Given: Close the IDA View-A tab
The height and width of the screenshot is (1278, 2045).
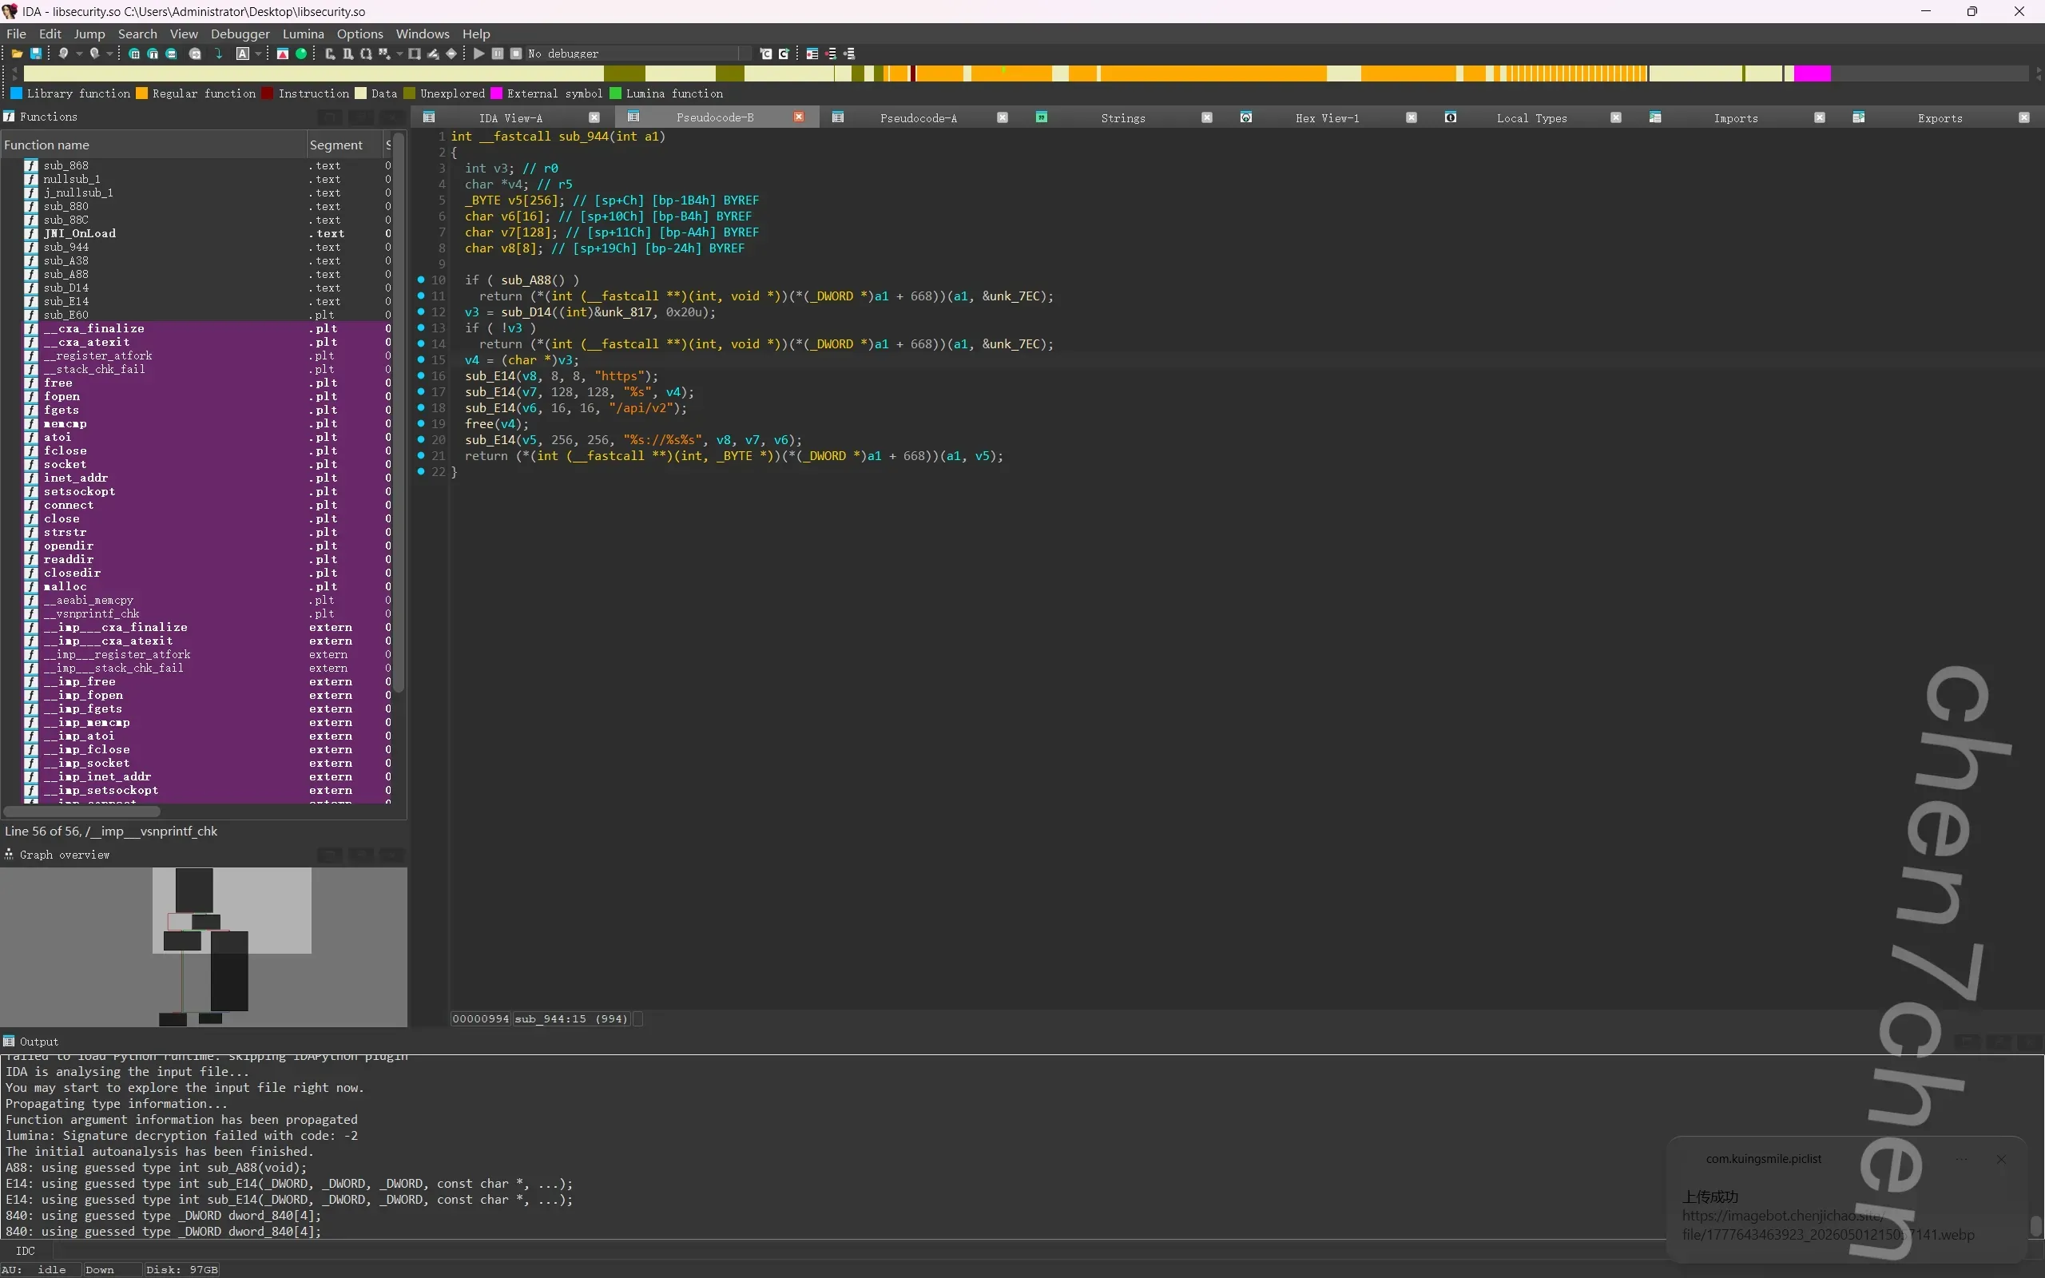Looking at the screenshot, I should (x=594, y=117).
